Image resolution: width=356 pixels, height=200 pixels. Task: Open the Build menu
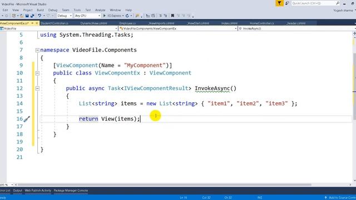pos(40,10)
